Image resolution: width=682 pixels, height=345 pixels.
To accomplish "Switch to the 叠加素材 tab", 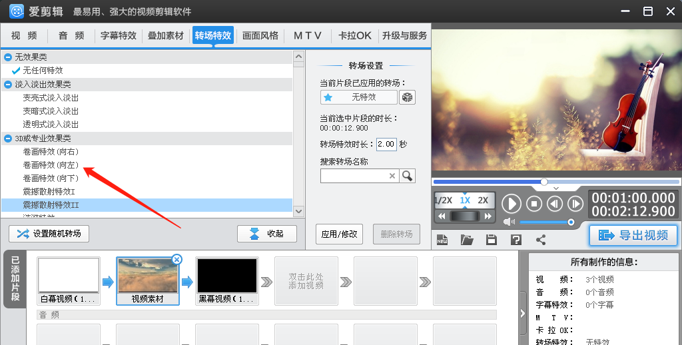I will point(166,36).
